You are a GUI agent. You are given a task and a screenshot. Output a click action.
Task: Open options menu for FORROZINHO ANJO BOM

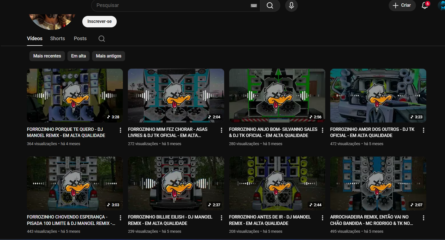click(x=322, y=130)
